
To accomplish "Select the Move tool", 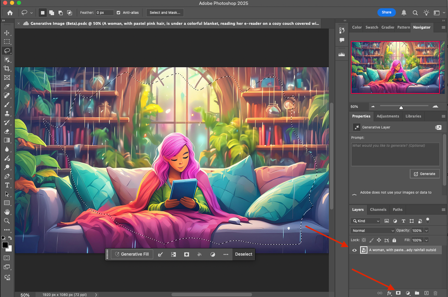I will click(7, 33).
